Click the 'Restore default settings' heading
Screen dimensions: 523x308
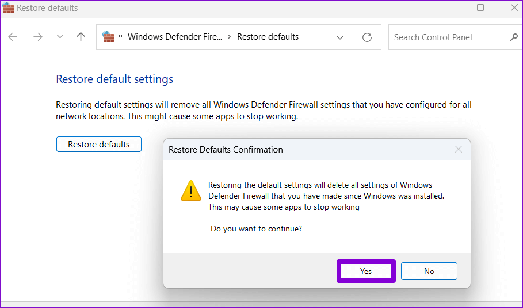tap(114, 79)
